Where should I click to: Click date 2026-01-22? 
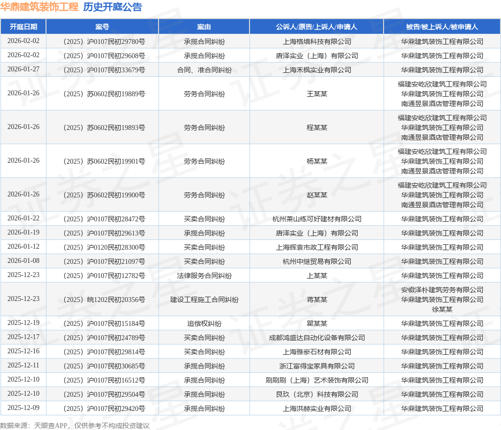point(23,218)
